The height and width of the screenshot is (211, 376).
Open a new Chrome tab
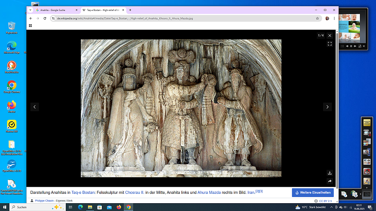coord(130,10)
